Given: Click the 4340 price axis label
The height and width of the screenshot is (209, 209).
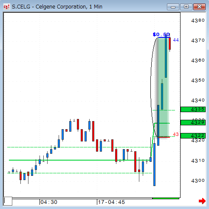Looking at the screenshot, I should pyautogui.click(x=198, y=100).
